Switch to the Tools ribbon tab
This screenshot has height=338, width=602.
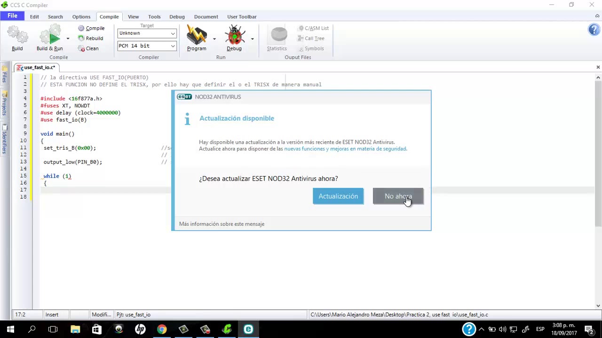(x=154, y=17)
